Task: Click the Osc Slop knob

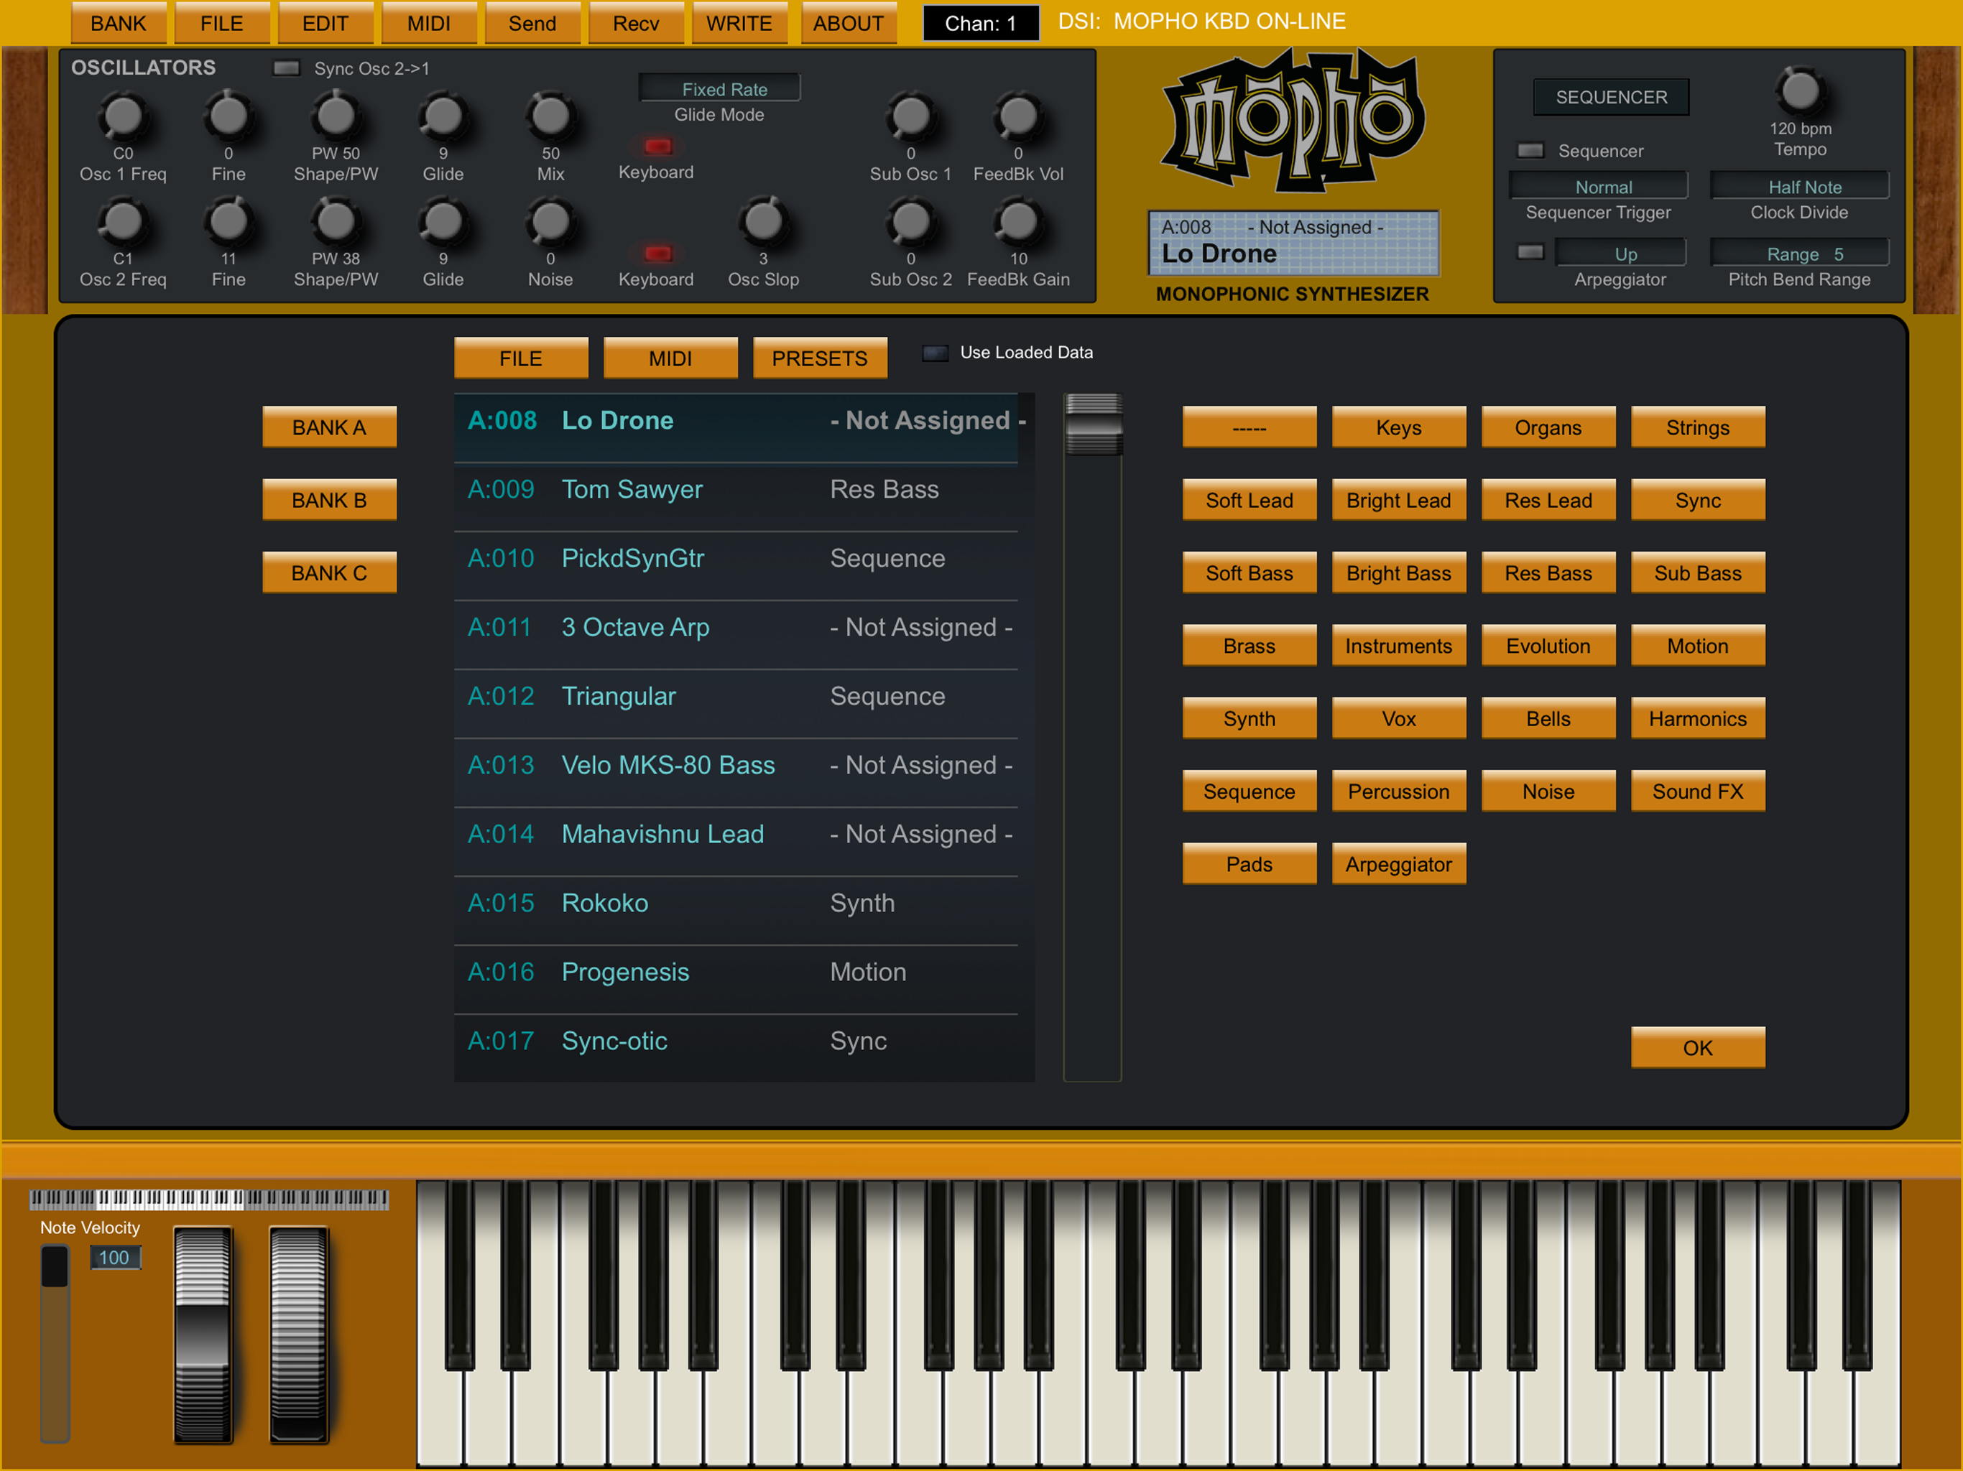Action: 763,222
